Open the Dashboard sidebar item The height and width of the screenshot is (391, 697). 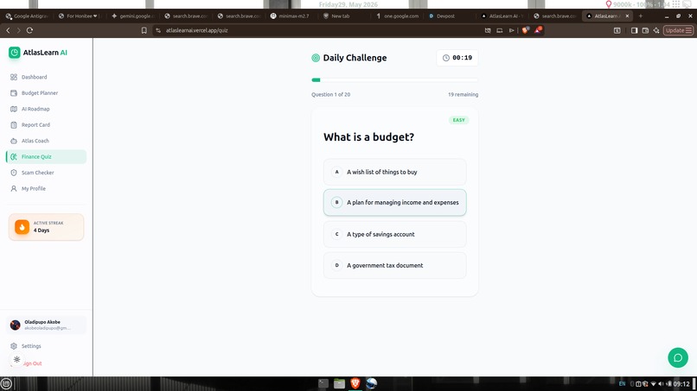pos(46,77)
